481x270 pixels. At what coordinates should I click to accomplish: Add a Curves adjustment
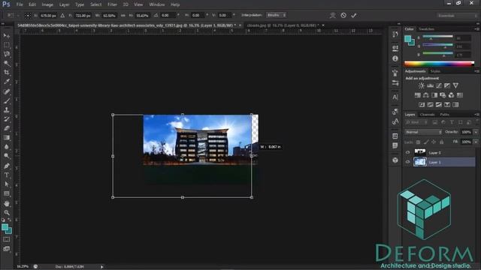coord(439,85)
